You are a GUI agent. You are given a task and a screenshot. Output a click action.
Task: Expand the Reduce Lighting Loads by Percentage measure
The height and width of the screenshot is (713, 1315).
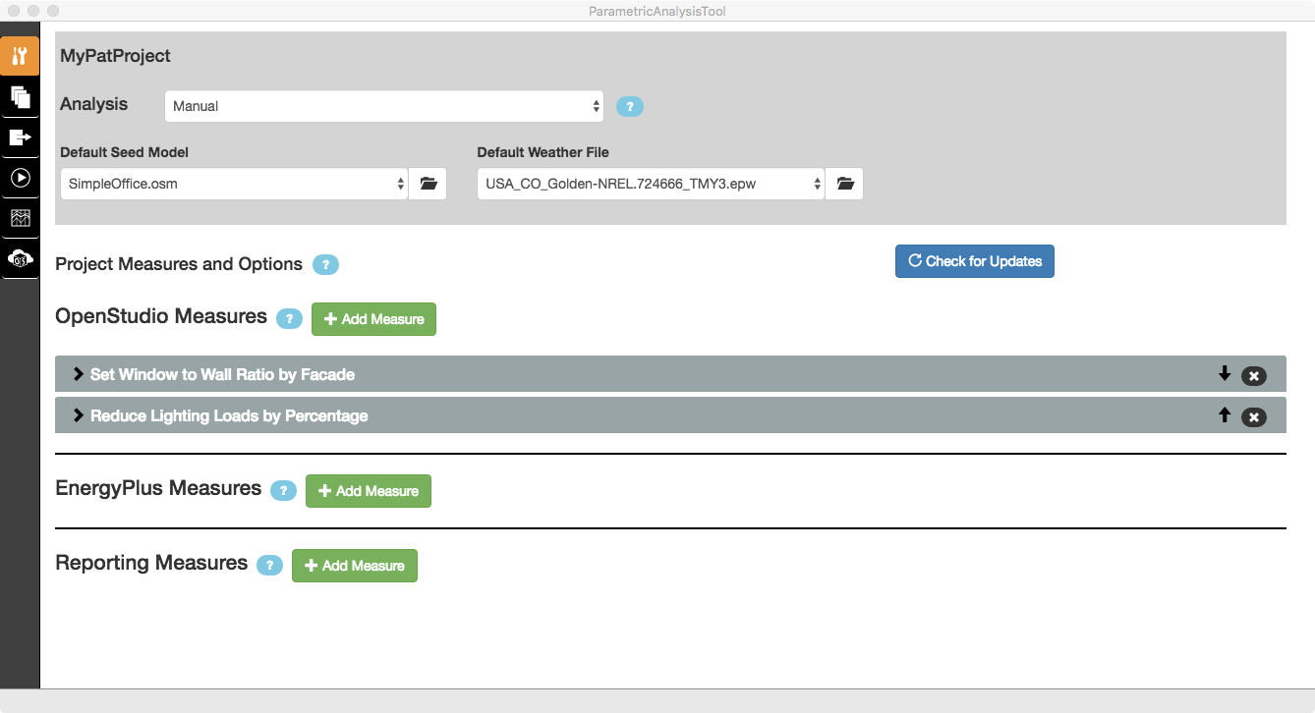[x=78, y=415]
